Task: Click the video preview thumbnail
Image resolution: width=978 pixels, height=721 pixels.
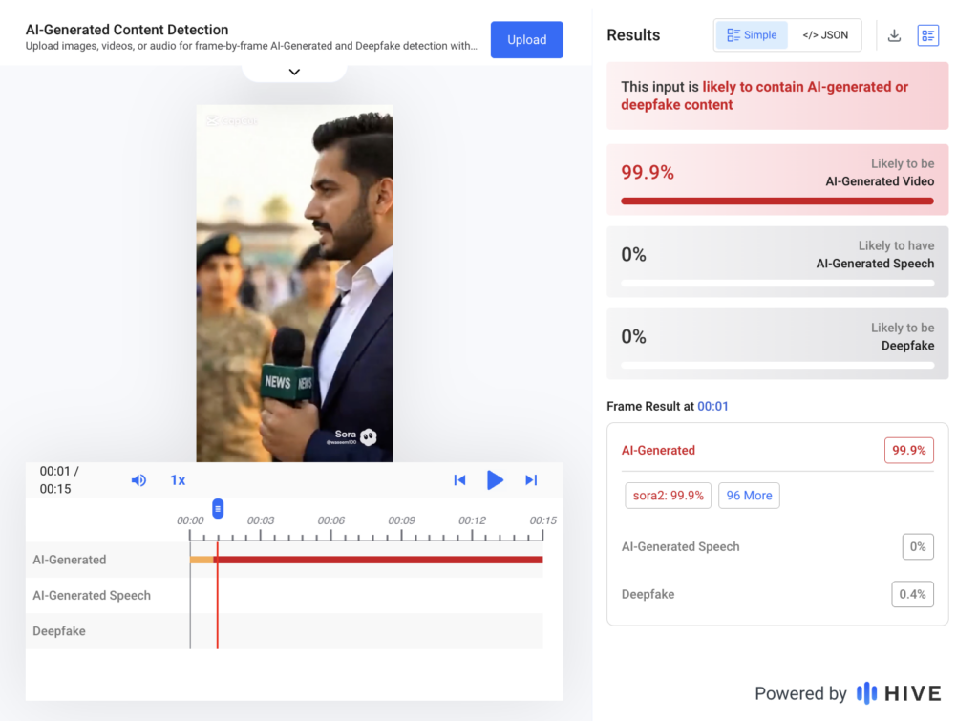Action: click(x=294, y=284)
